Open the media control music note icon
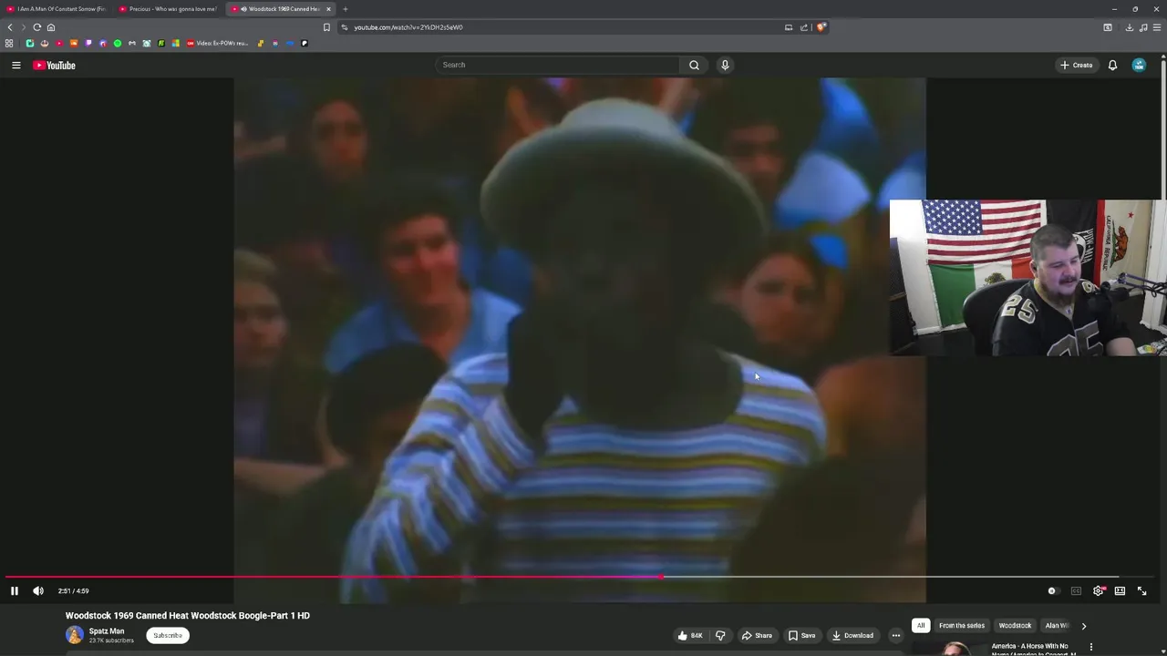1167x656 pixels. tap(1142, 27)
